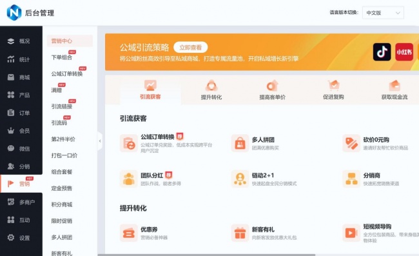
Task: Open 积分商城 in the submenu
Action: point(62,204)
